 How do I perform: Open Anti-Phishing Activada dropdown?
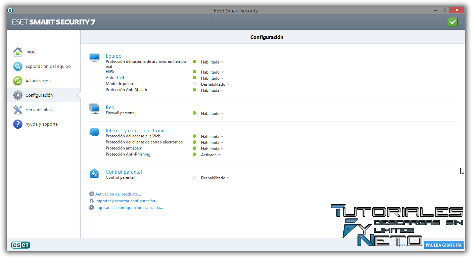coord(211,155)
